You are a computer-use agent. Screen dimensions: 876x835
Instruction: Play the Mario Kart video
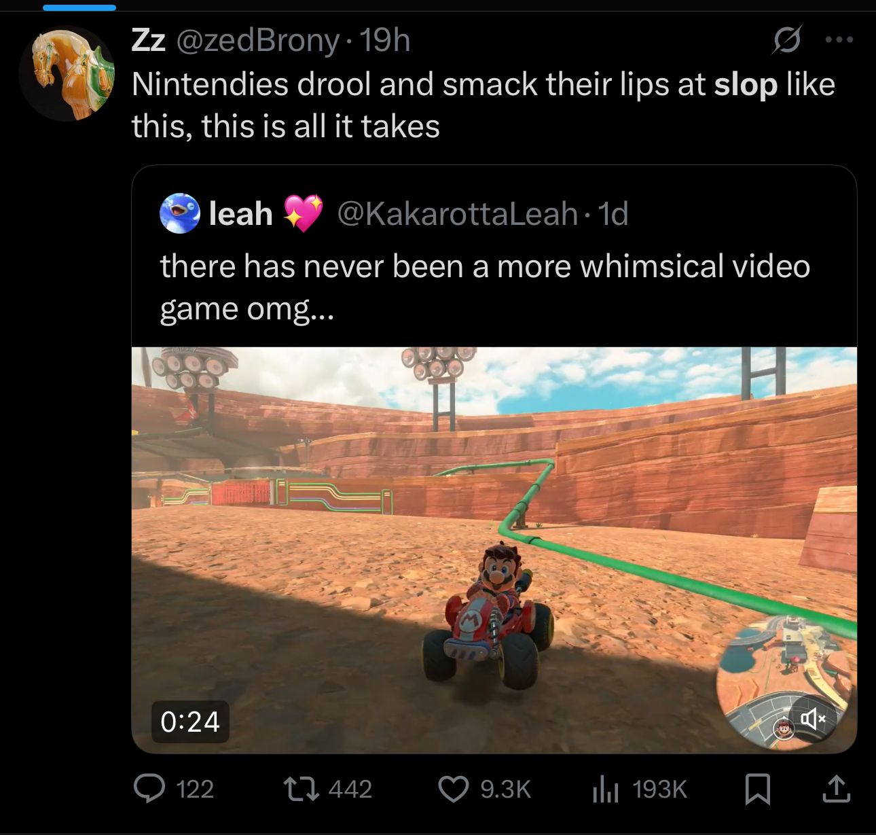[494, 550]
